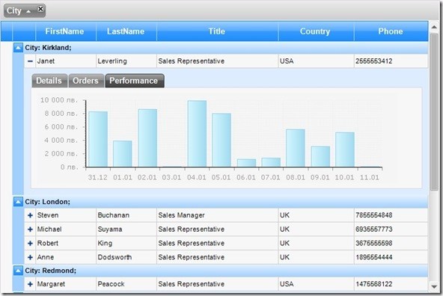Click the 31.12 bar in the chart
This screenshot has height=296, width=443.
tap(98, 139)
